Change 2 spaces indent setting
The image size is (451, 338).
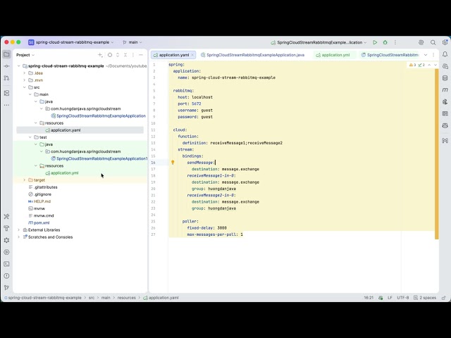click(x=425, y=298)
